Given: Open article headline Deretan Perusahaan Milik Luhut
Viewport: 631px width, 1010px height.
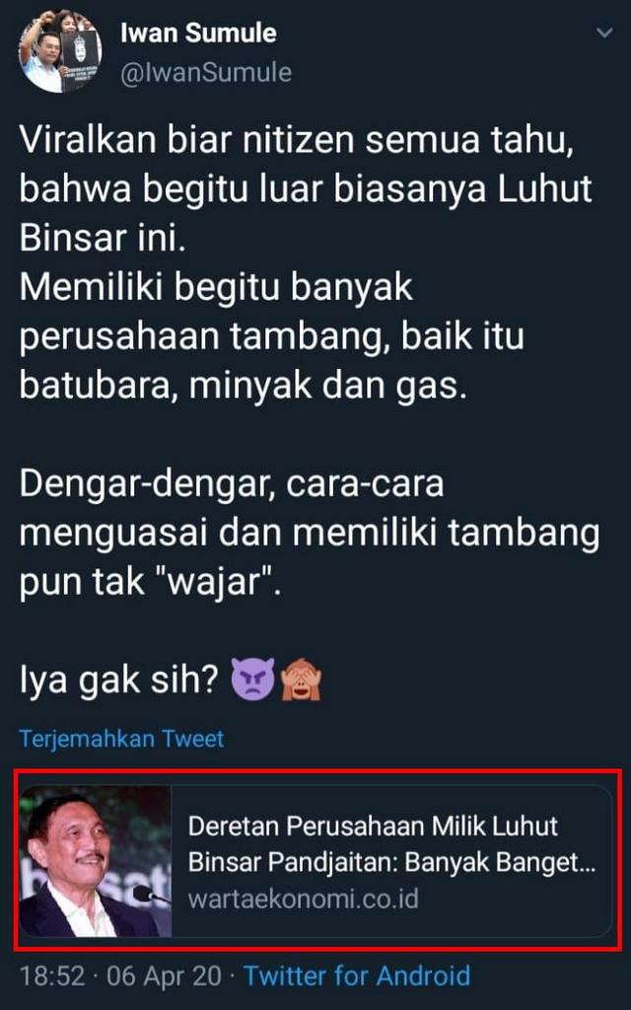Looking at the screenshot, I should pos(373,826).
